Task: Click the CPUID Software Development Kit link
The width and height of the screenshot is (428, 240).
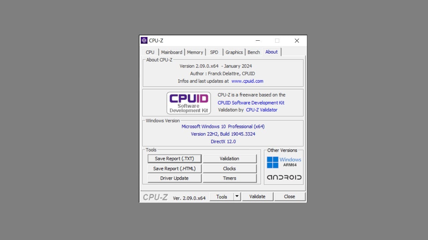Action: tap(251, 103)
